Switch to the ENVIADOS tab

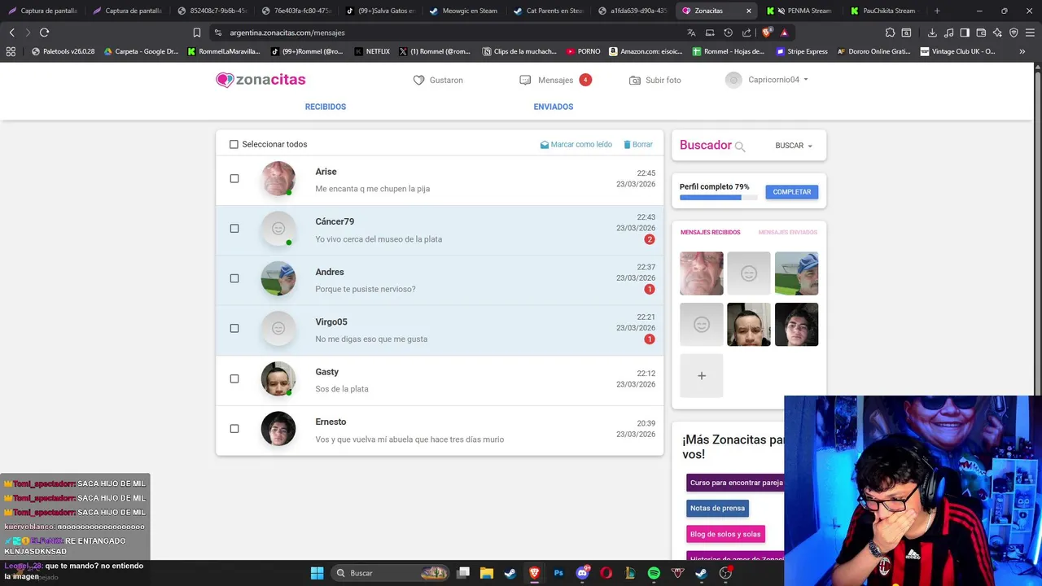554,107
